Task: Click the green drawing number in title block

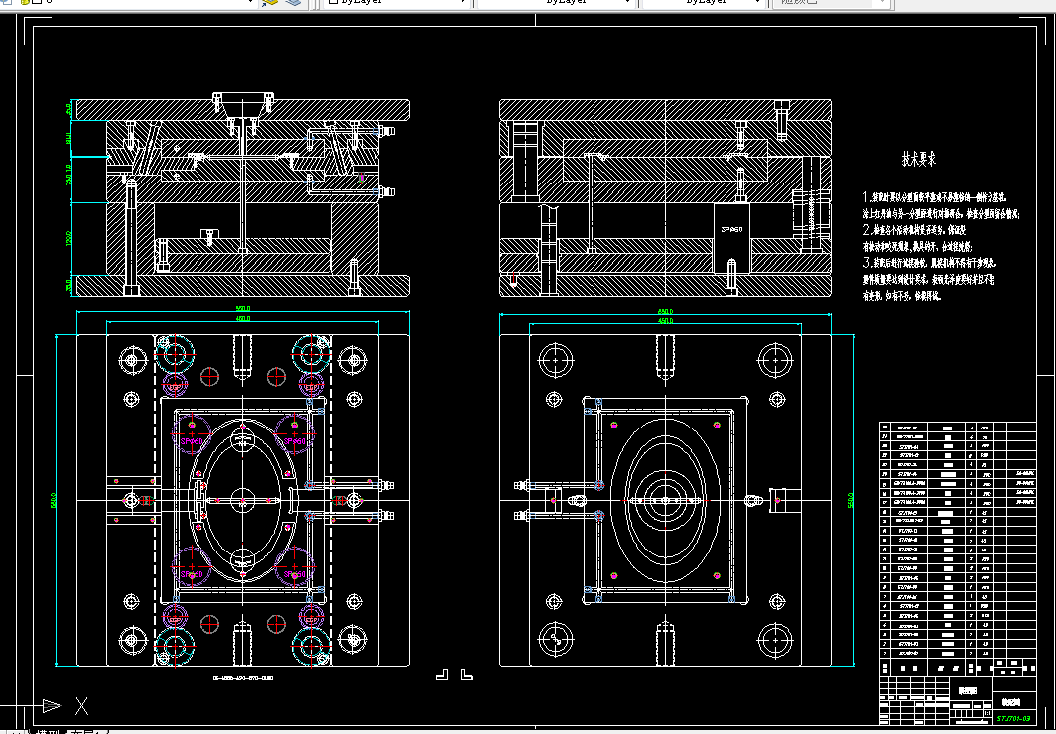Action: (x=1015, y=719)
